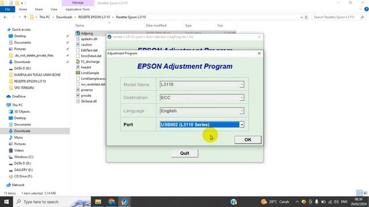This screenshot has height=207, width=369.
Task: Open Documents under Quick access
Action: tap(22, 43)
